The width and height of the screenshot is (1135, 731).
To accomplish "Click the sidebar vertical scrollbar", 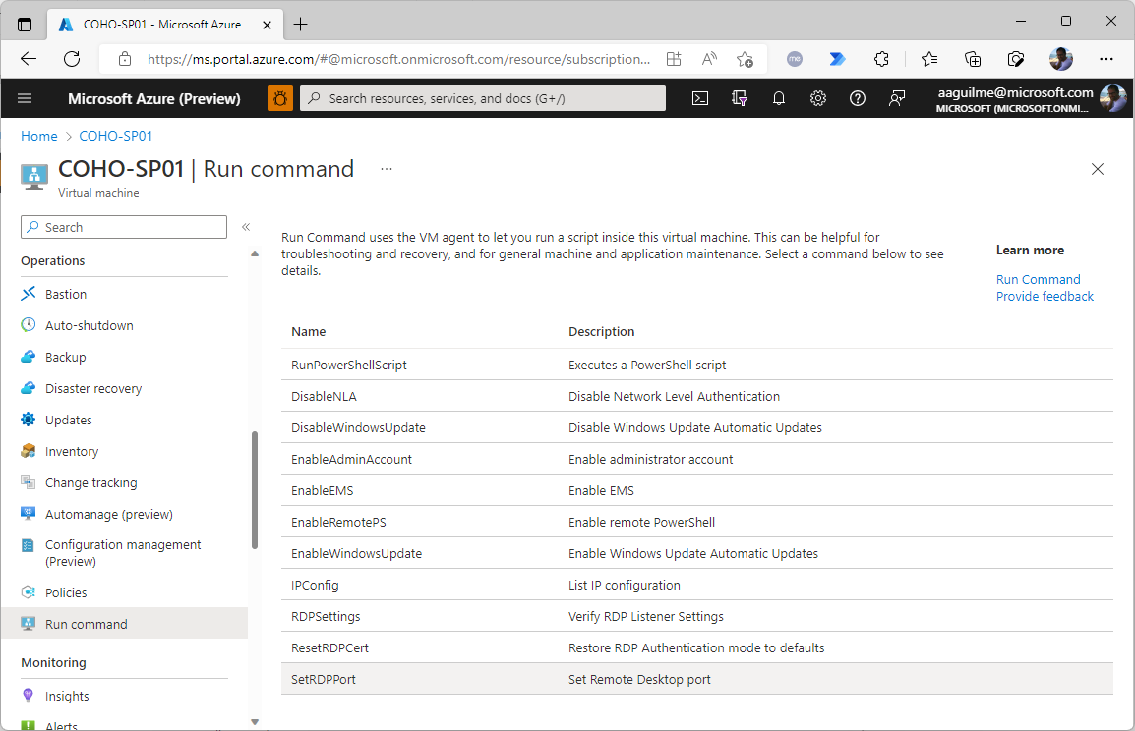I will coord(255,489).
